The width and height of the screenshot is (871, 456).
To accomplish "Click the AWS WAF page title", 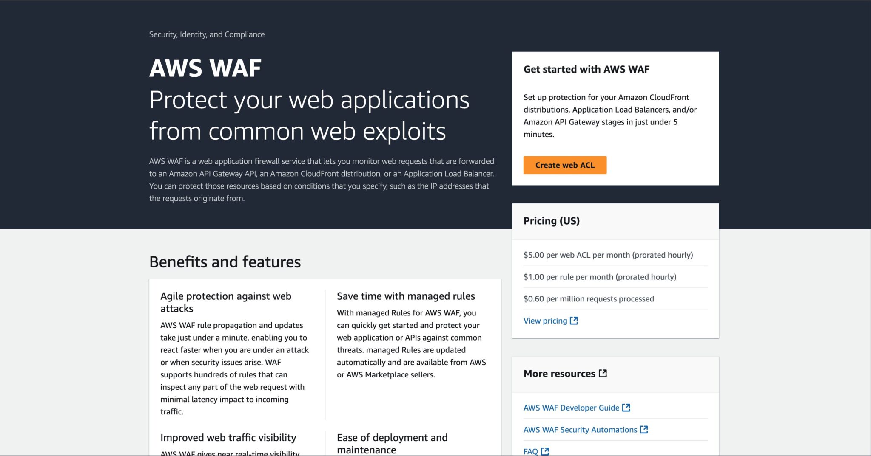I will [205, 68].
